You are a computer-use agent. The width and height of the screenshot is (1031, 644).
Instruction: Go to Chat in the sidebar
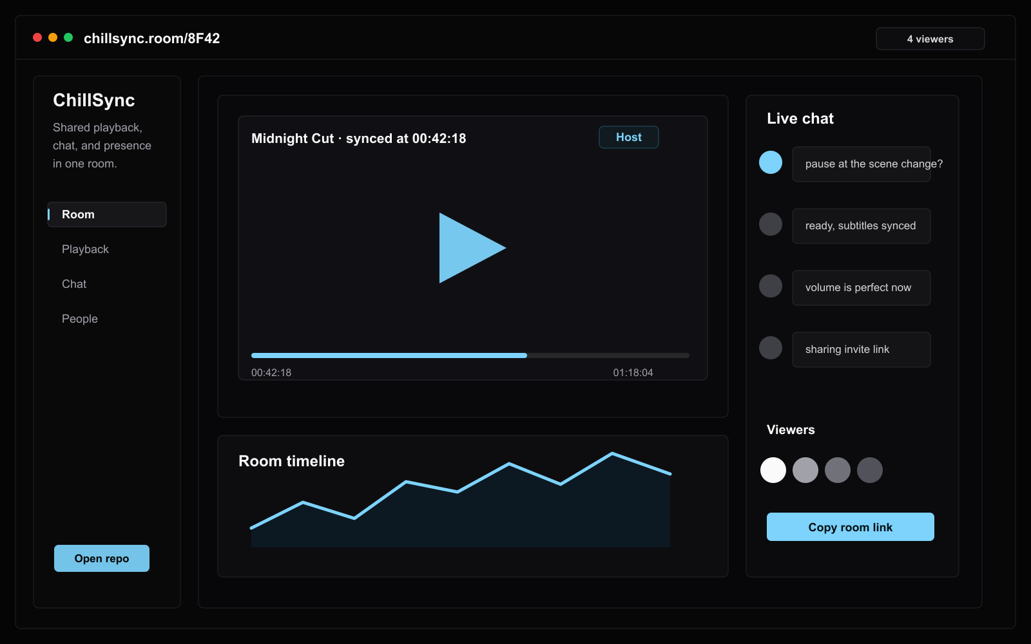pos(74,284)
